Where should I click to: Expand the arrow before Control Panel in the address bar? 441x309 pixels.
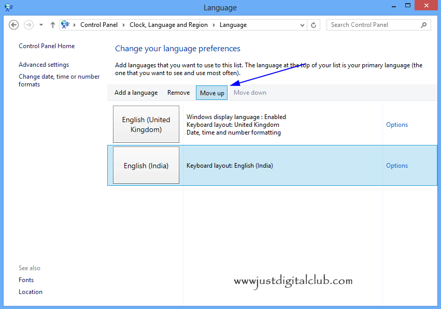(75, 25)
